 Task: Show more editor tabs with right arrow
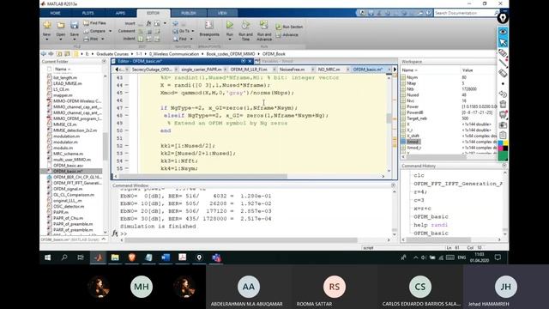395,70
